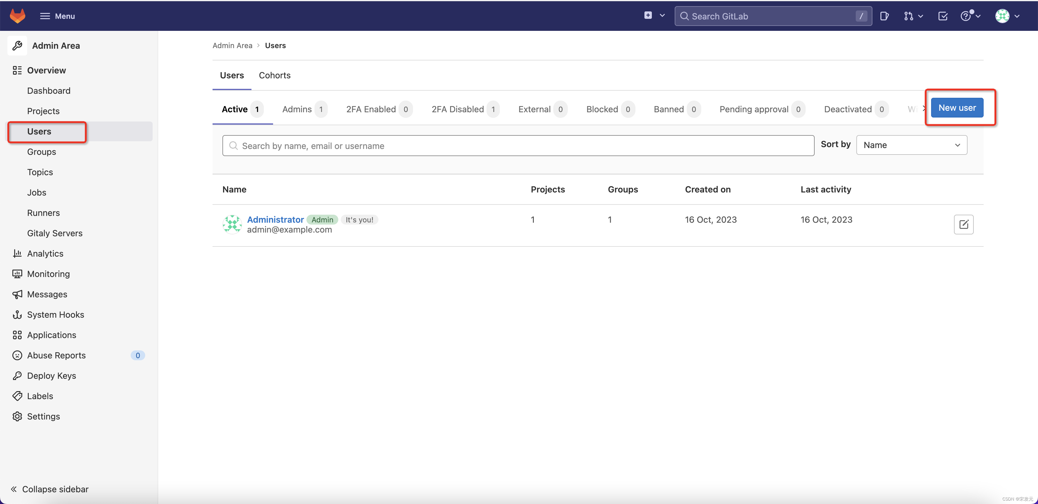The width and height of the screenshot is (1038, 504).
Task: Click the Users breadcrumb link
Action: pos(275,45)
